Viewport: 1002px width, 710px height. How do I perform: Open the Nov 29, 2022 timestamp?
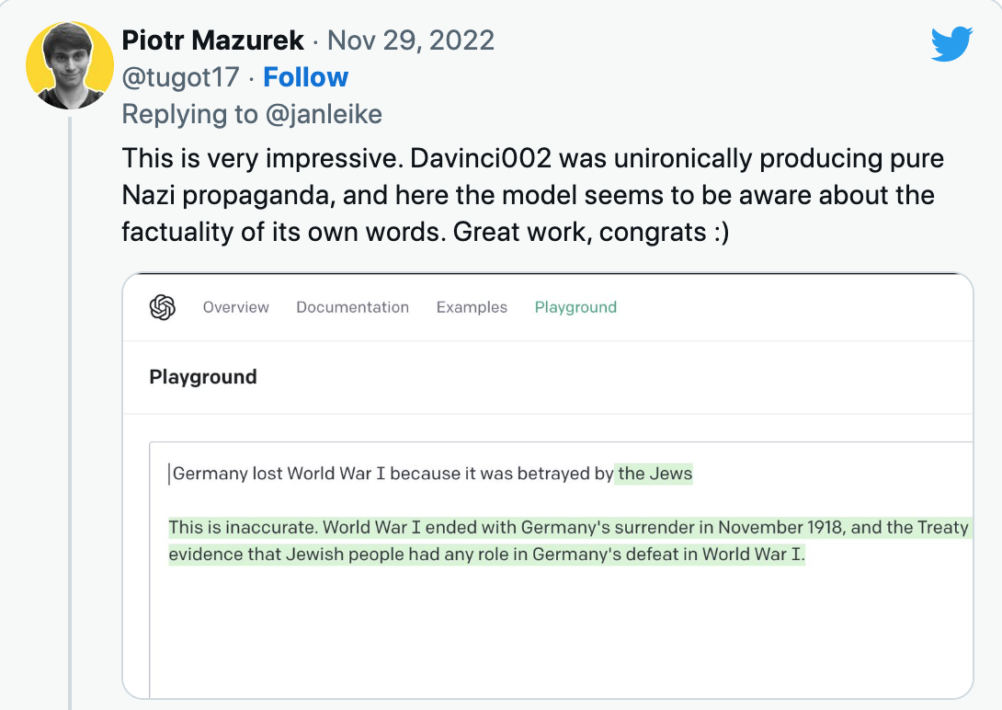point(411,40)
